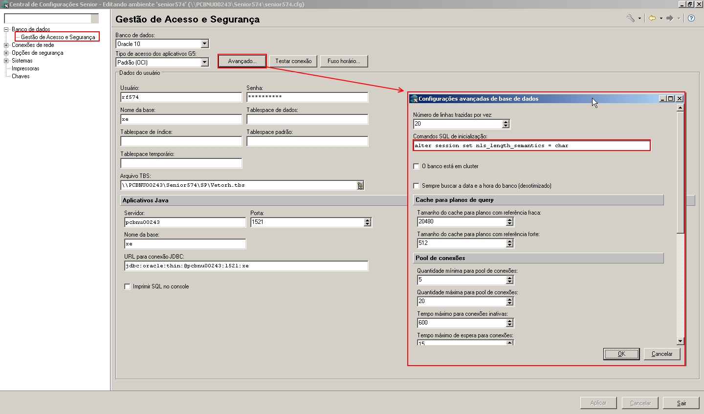This screenshot has height=414, width=704.
Task: Click the URL para conexão JDBC field
Action: (x=246, y=266)
